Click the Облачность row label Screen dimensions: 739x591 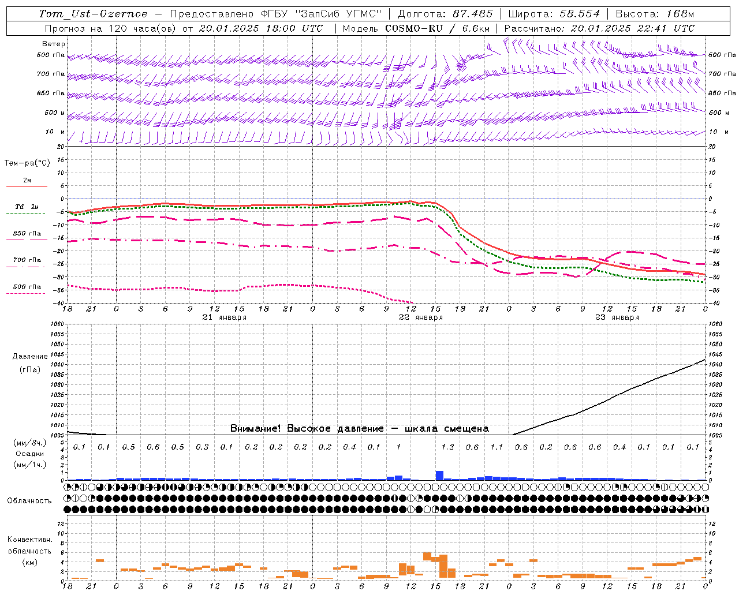click(x=29, y=501)
